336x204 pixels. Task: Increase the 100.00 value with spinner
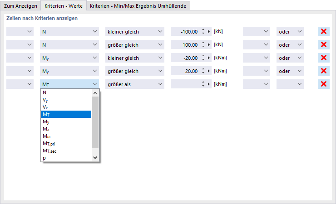pyautogui.click(x=203, y=43)
